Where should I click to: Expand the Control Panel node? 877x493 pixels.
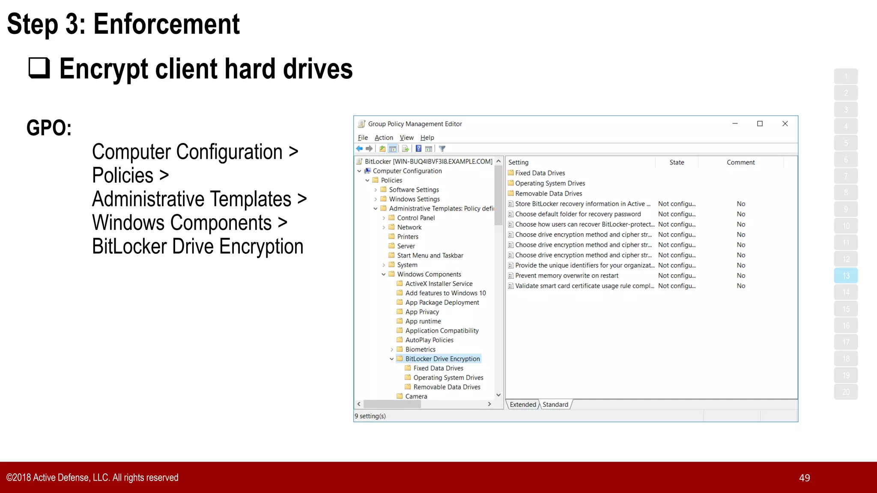pyautogui.click(x=384, y=218)
